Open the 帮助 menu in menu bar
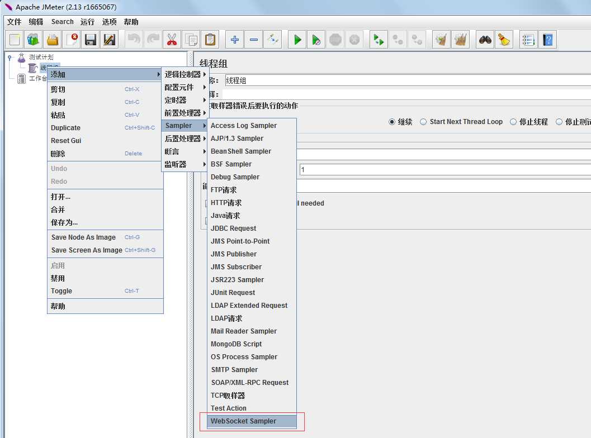The width and height of the screenshot is (591, 438). pyautogui.click(x=131, y=22)
